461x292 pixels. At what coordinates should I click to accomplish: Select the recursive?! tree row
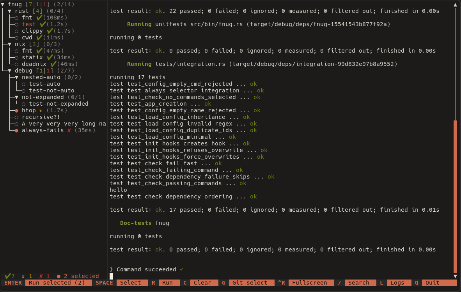pyautogui.click(x=41, y=117)
